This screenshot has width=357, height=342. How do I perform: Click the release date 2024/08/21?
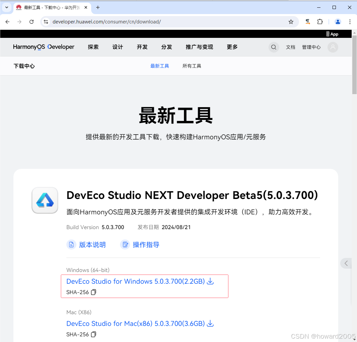tap(176, 227)
